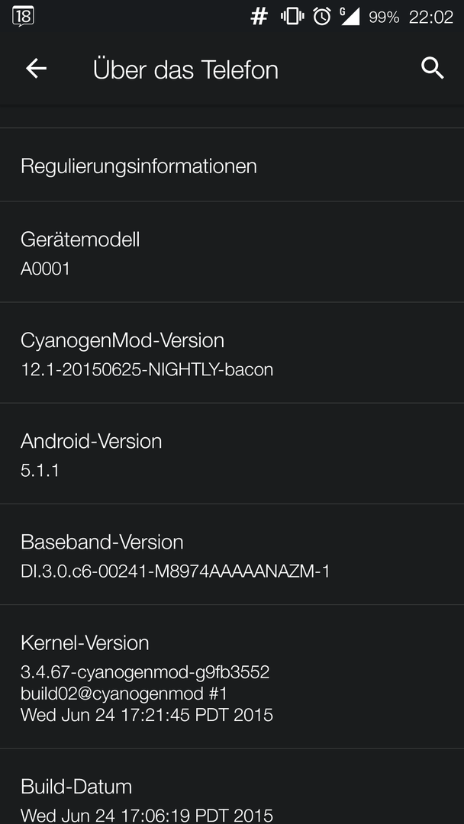This screenshot has width=464, height=824.
Task: Tap the 22:02 clock in status bar
Action: pos(431,18)
